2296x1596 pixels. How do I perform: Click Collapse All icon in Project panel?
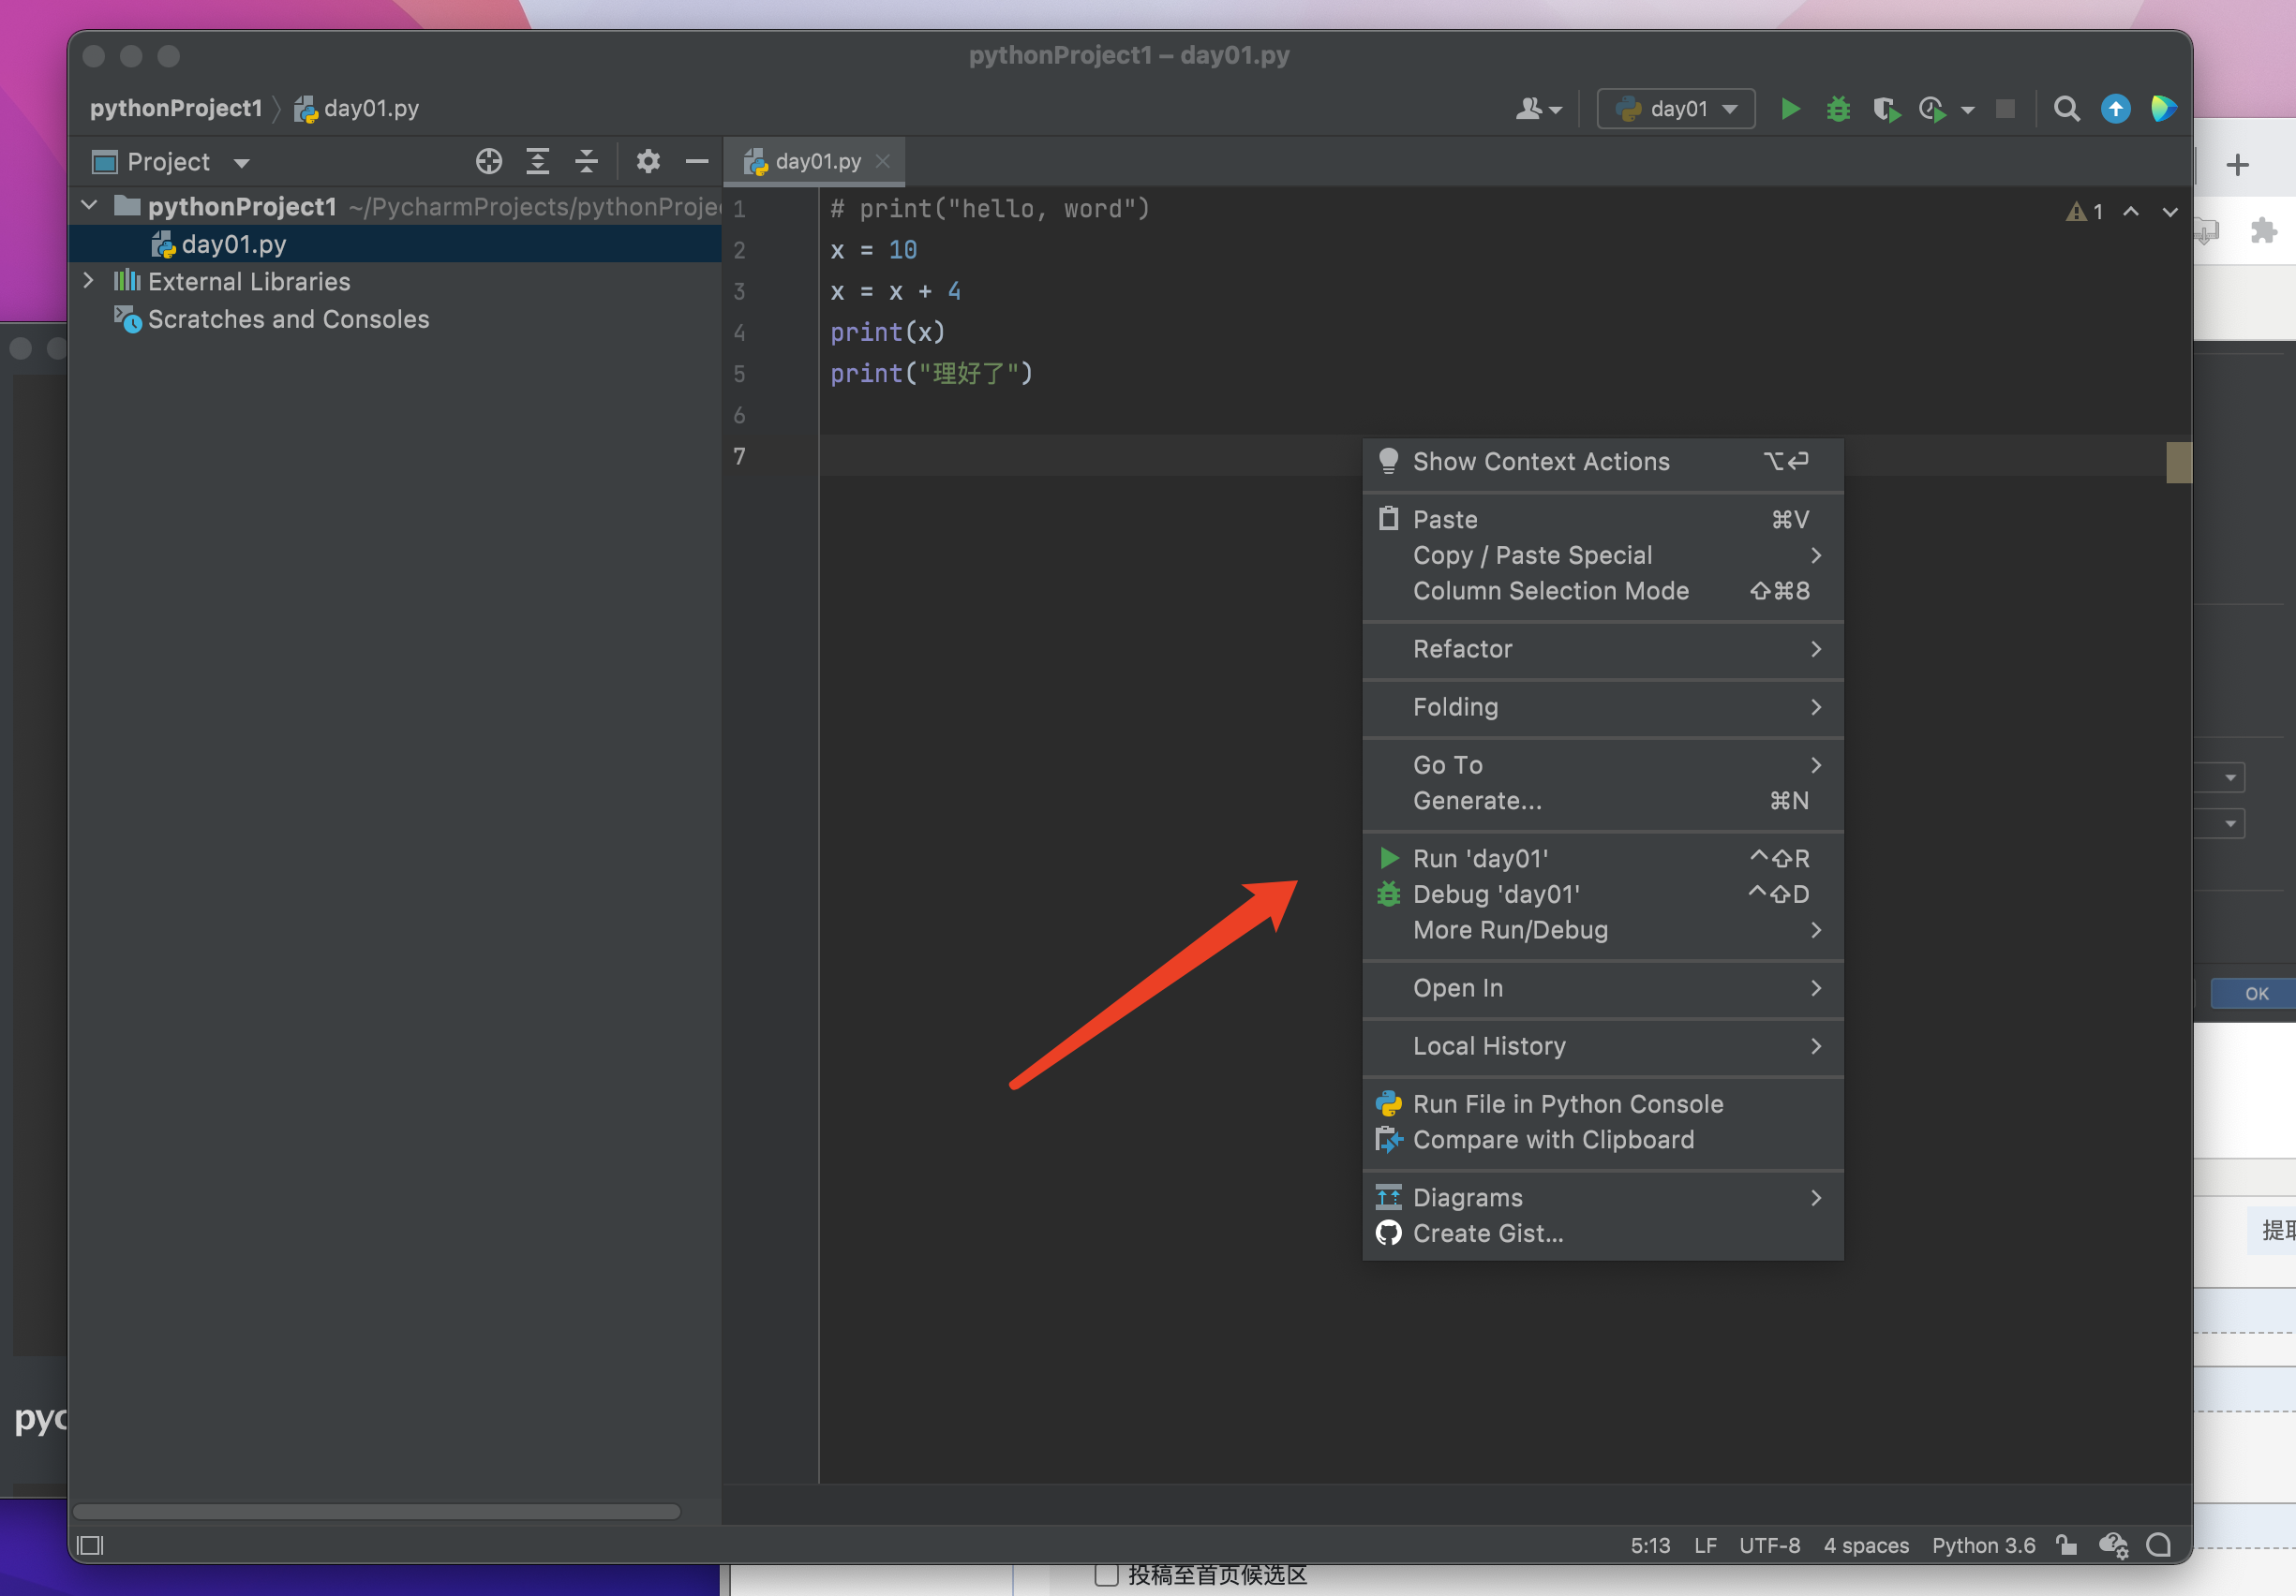587,162
